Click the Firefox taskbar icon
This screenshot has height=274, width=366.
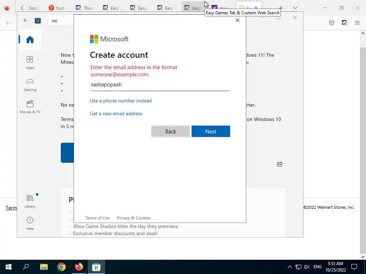(79, 267)
